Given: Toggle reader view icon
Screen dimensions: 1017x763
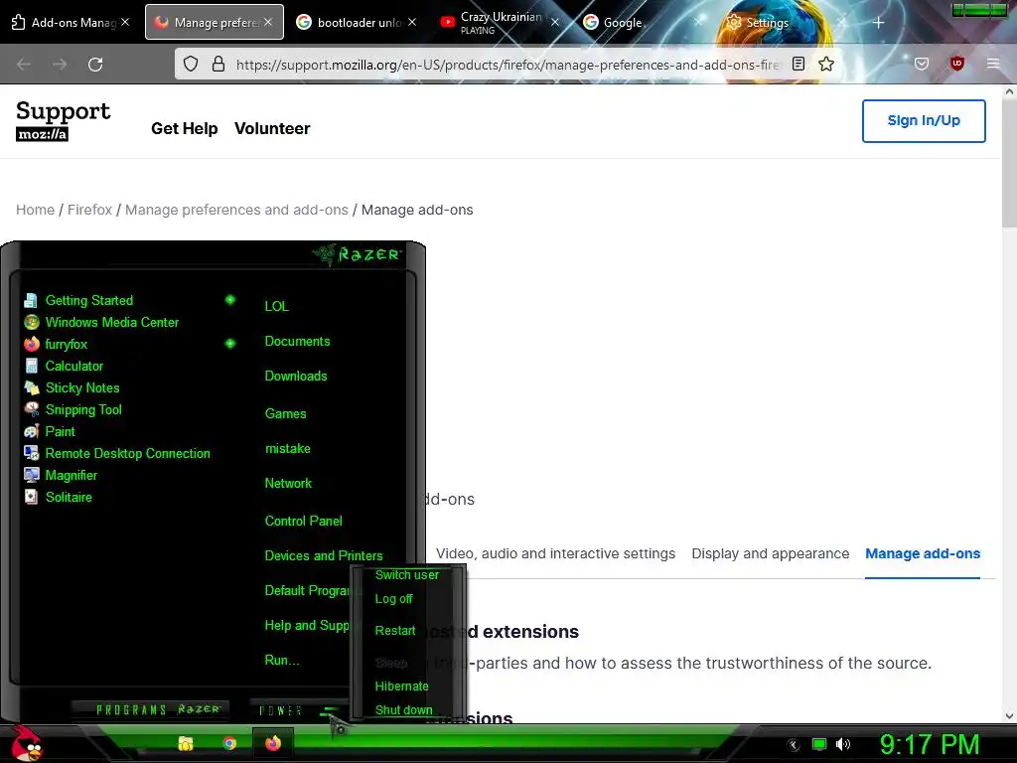Looking at the screenshot, I should tap(799, 64).
